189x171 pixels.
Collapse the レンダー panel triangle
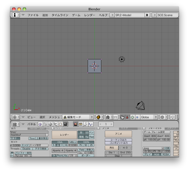click(x=53, y=128)
